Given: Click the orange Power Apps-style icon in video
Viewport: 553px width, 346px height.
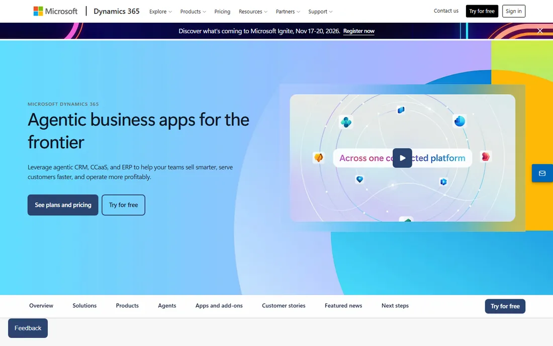Looking at the screenshot, I should 318,157.
